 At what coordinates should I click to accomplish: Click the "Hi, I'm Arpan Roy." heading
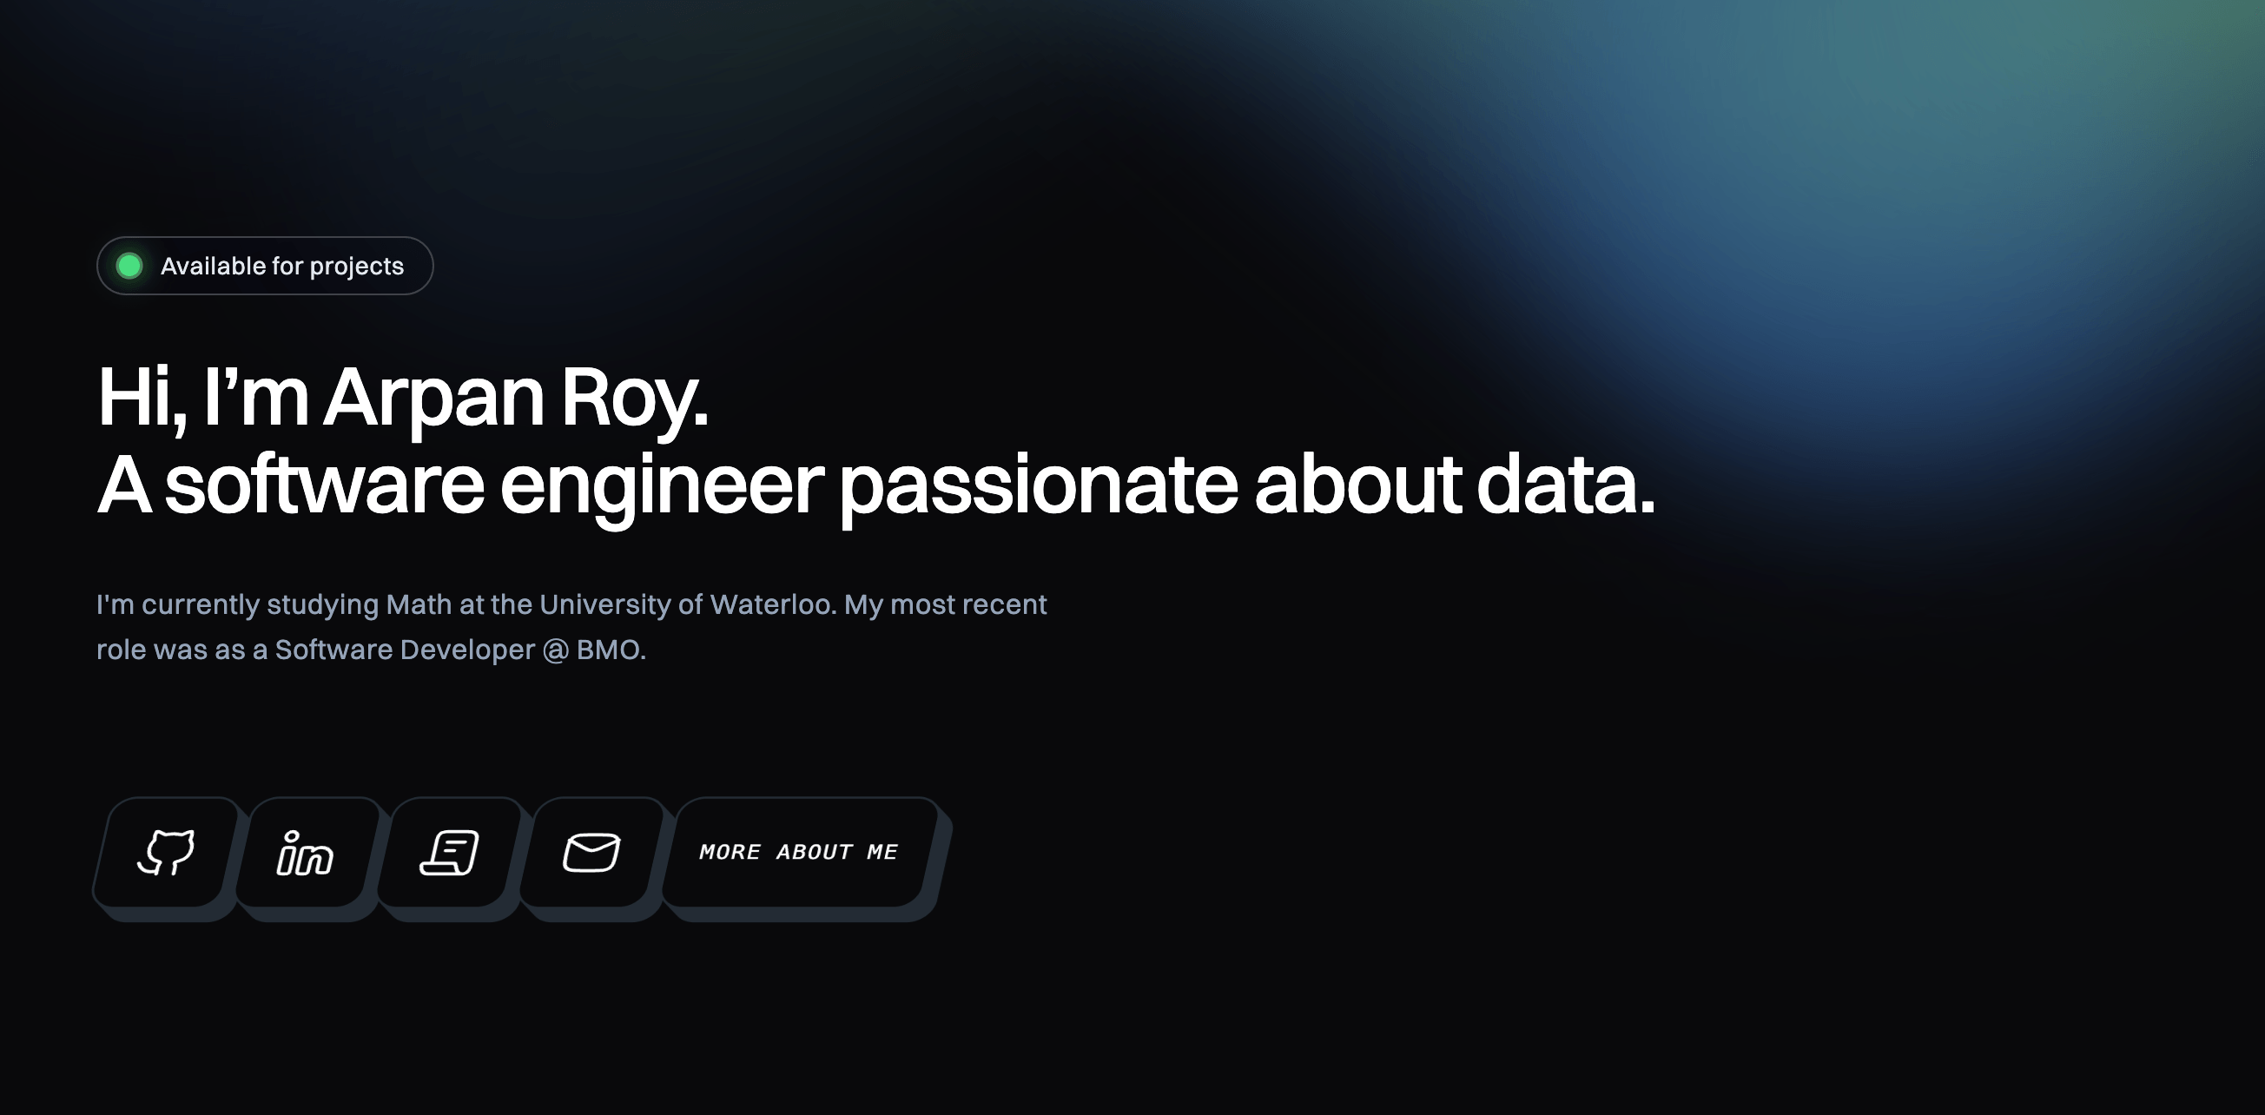[x=403, y=398]
